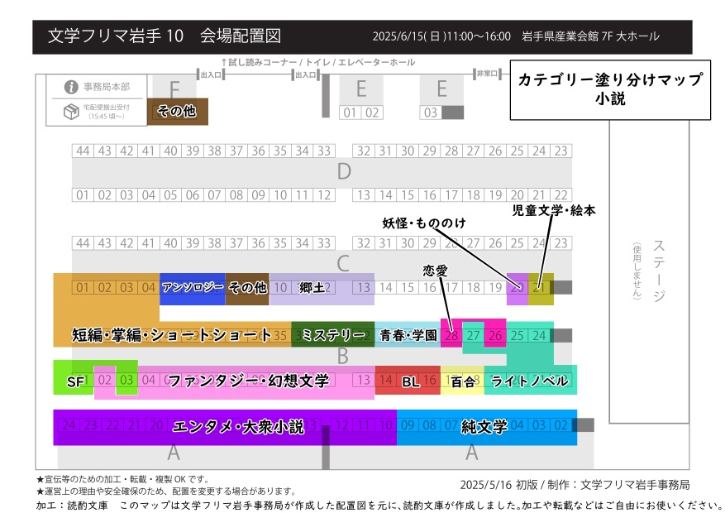
Task: Click booth 03 in the E block
Action: coord(431,112)
